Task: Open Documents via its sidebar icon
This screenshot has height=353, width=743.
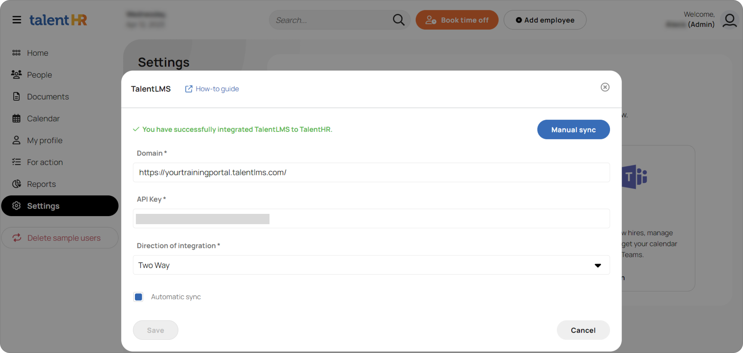Action: click(16, 96)
